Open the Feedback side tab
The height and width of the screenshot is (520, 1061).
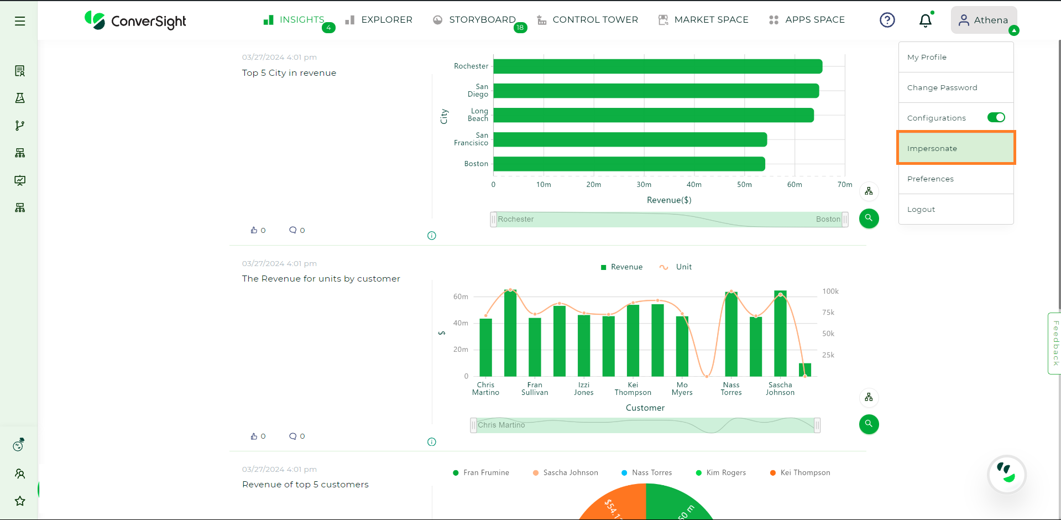click(1055, 344)
